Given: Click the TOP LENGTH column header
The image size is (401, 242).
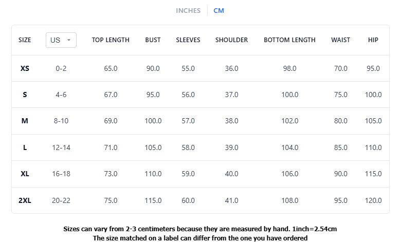Looking at the screenshot, I should (111, 40).
